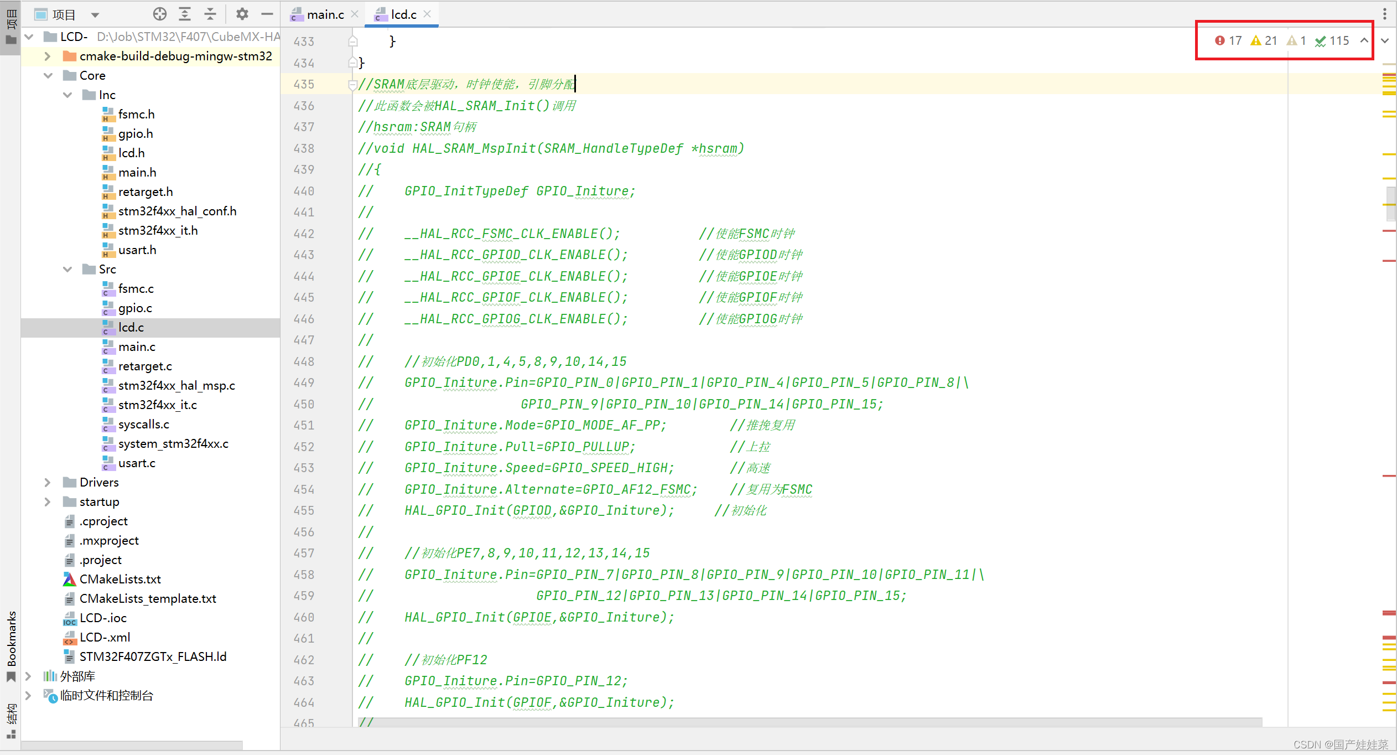The image size is (1397, 755).
Task: Click the locate current file target icon
Action: (159, 14)
